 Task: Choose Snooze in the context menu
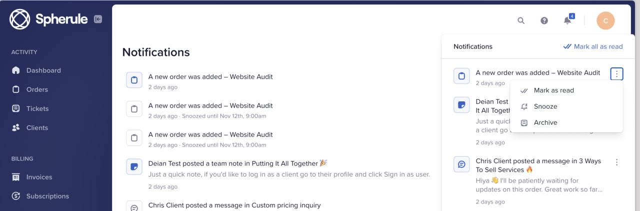point(545,106)
